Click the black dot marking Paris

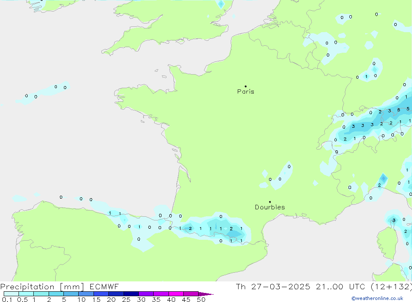(246, 86)
